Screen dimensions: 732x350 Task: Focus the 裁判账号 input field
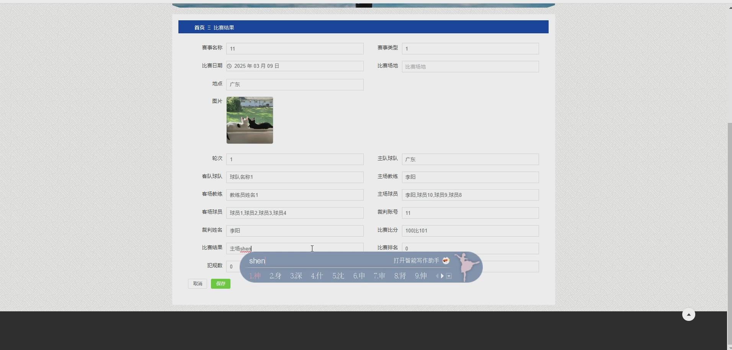(470, 213)
